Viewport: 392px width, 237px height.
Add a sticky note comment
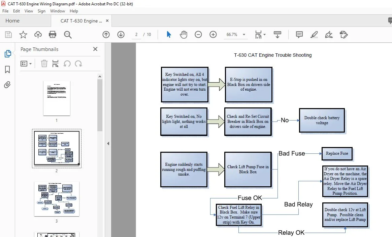[299, 35]
